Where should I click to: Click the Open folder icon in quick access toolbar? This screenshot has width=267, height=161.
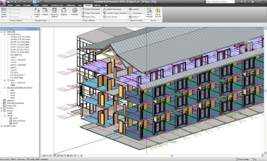(x=12, y=2)
